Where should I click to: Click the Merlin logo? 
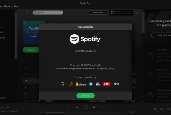point(98,84)
